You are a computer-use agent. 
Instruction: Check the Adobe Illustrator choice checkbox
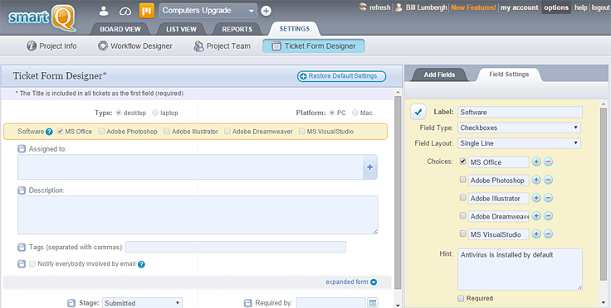pyautogui.click(x=462, y=198)
